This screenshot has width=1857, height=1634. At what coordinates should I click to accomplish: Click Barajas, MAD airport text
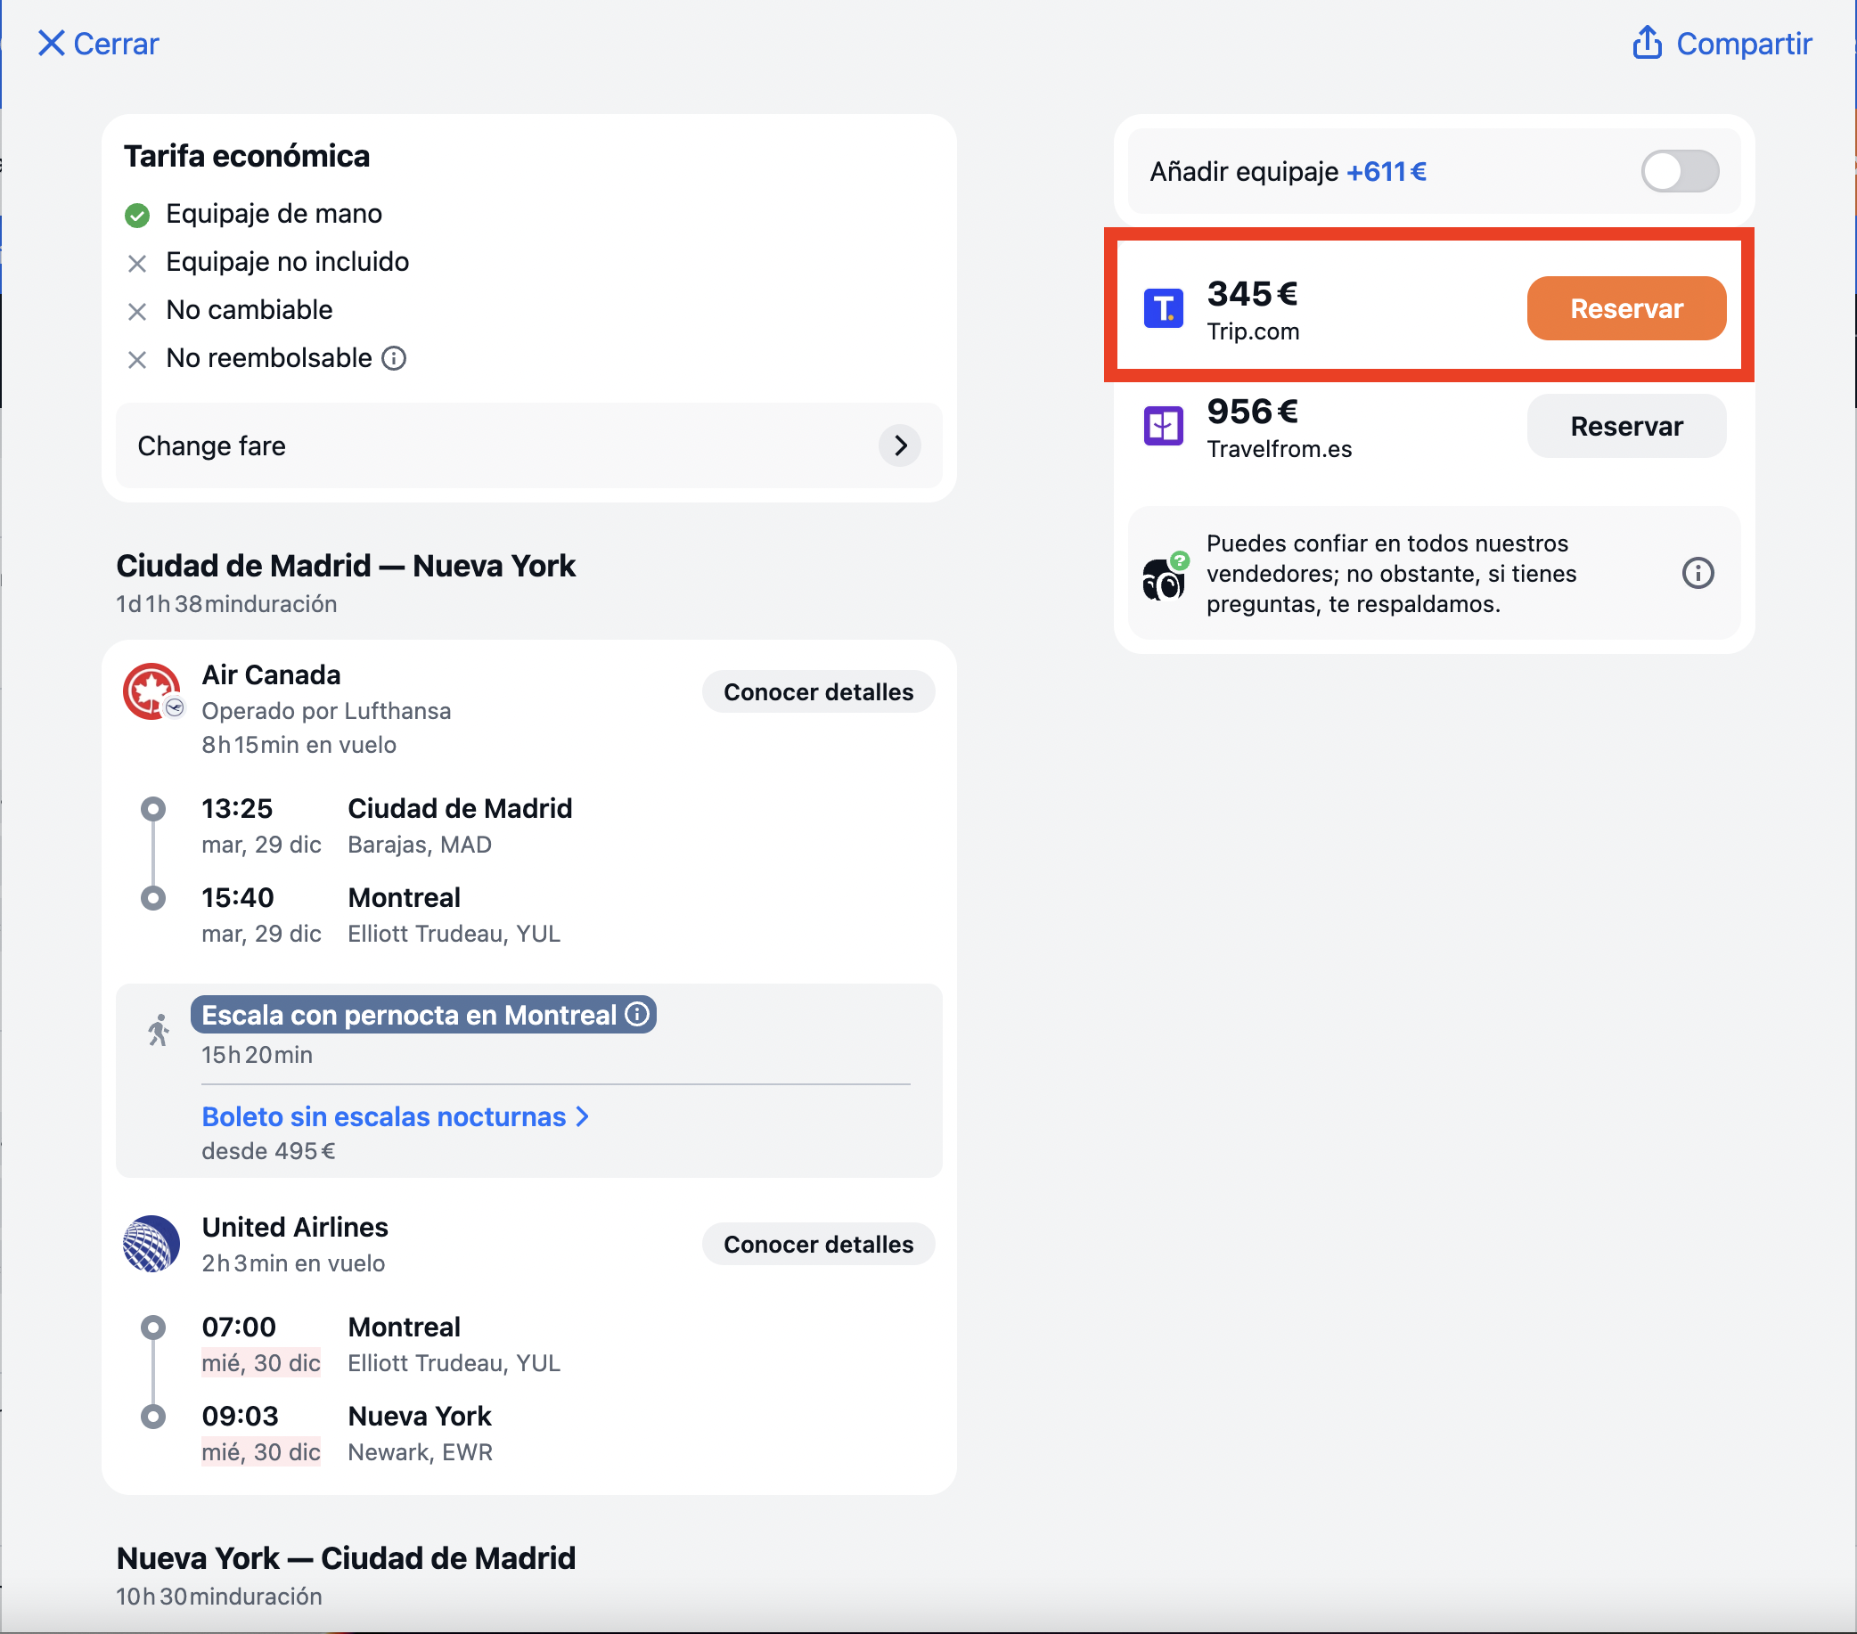tap(420, 845)
